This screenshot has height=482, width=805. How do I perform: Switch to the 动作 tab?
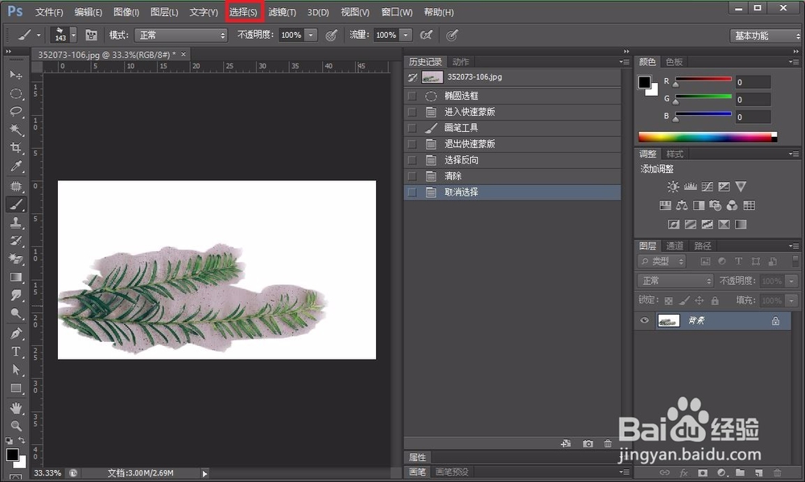click(x=460, y=62)
